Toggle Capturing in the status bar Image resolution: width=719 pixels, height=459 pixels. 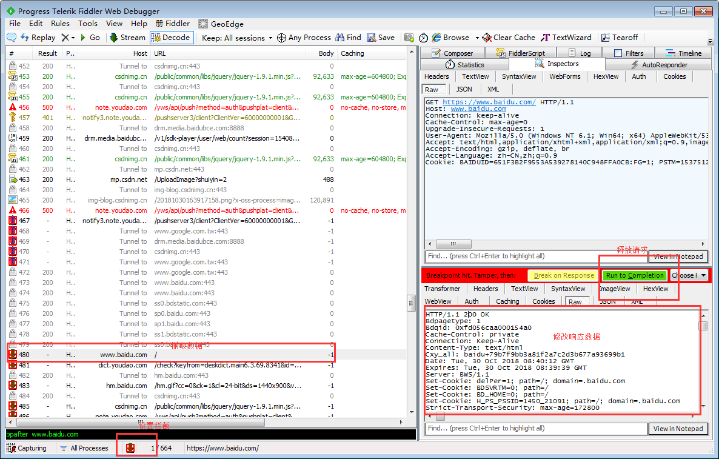tap(27, 448)
